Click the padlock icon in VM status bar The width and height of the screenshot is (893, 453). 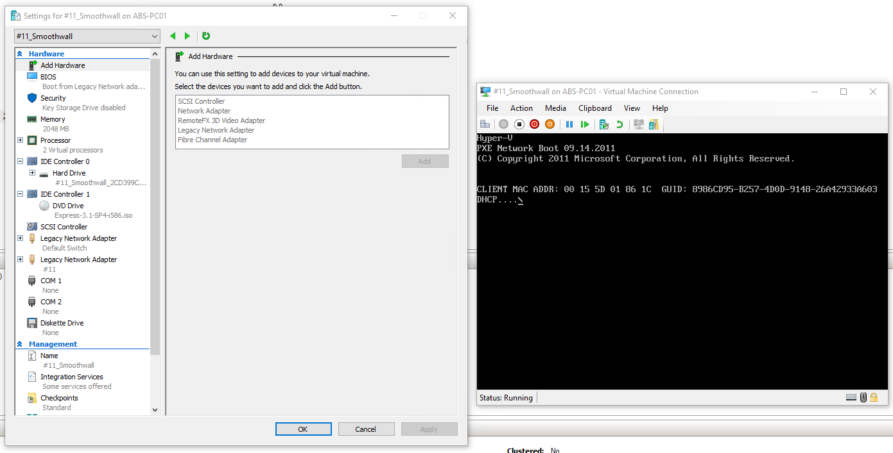point(874,397)
